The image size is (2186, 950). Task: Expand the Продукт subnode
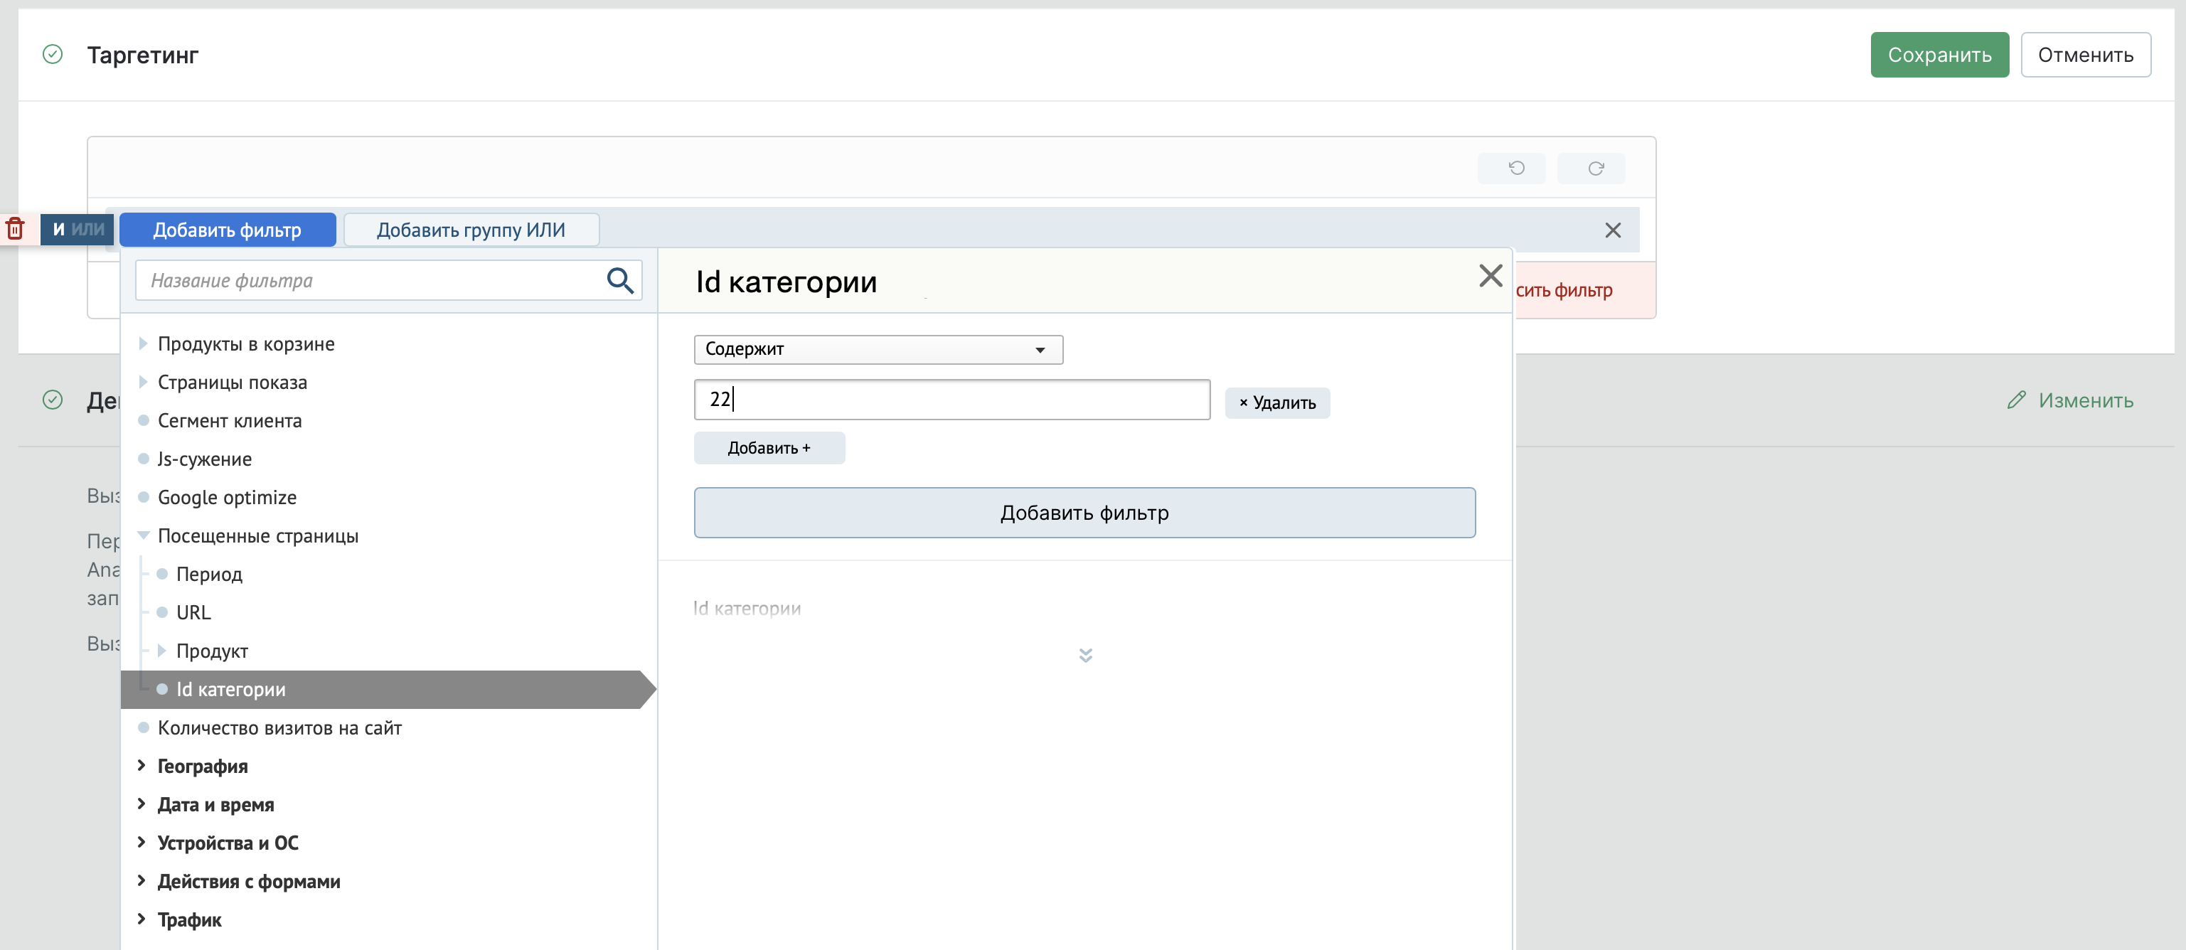tap(161, 651)
